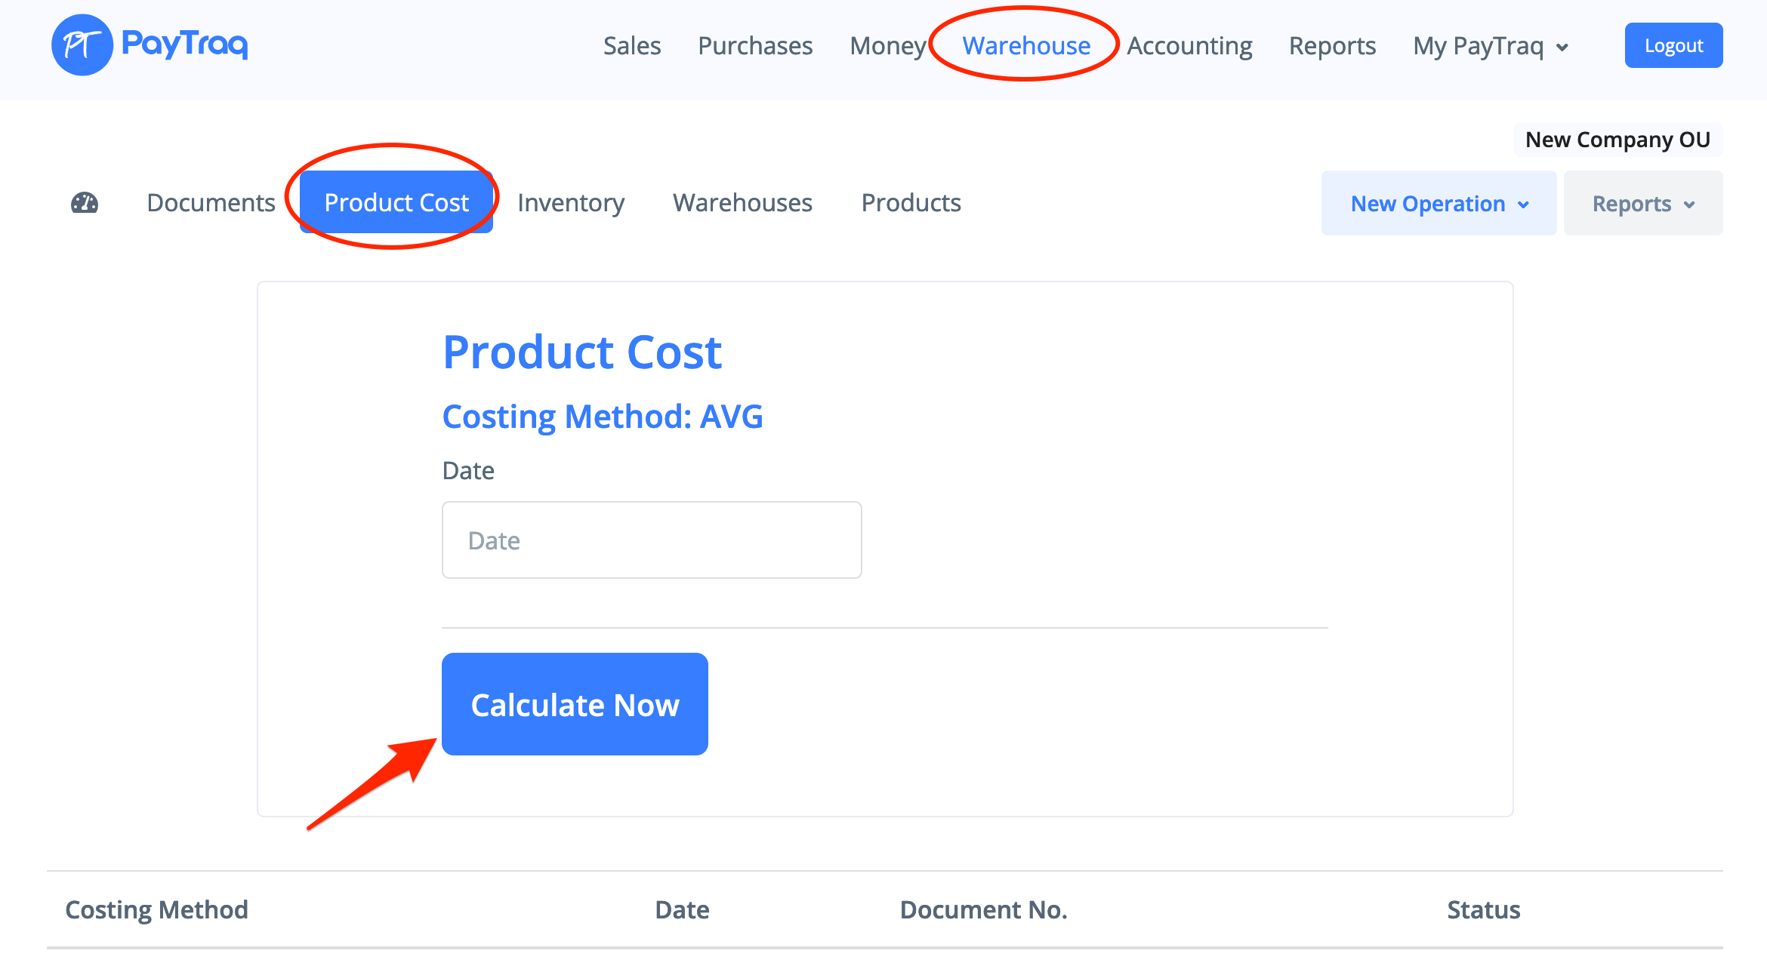The height and width of the screenshot is (969, 1767).
Task: Open the Purchases menu
Action: click(754, 46)
